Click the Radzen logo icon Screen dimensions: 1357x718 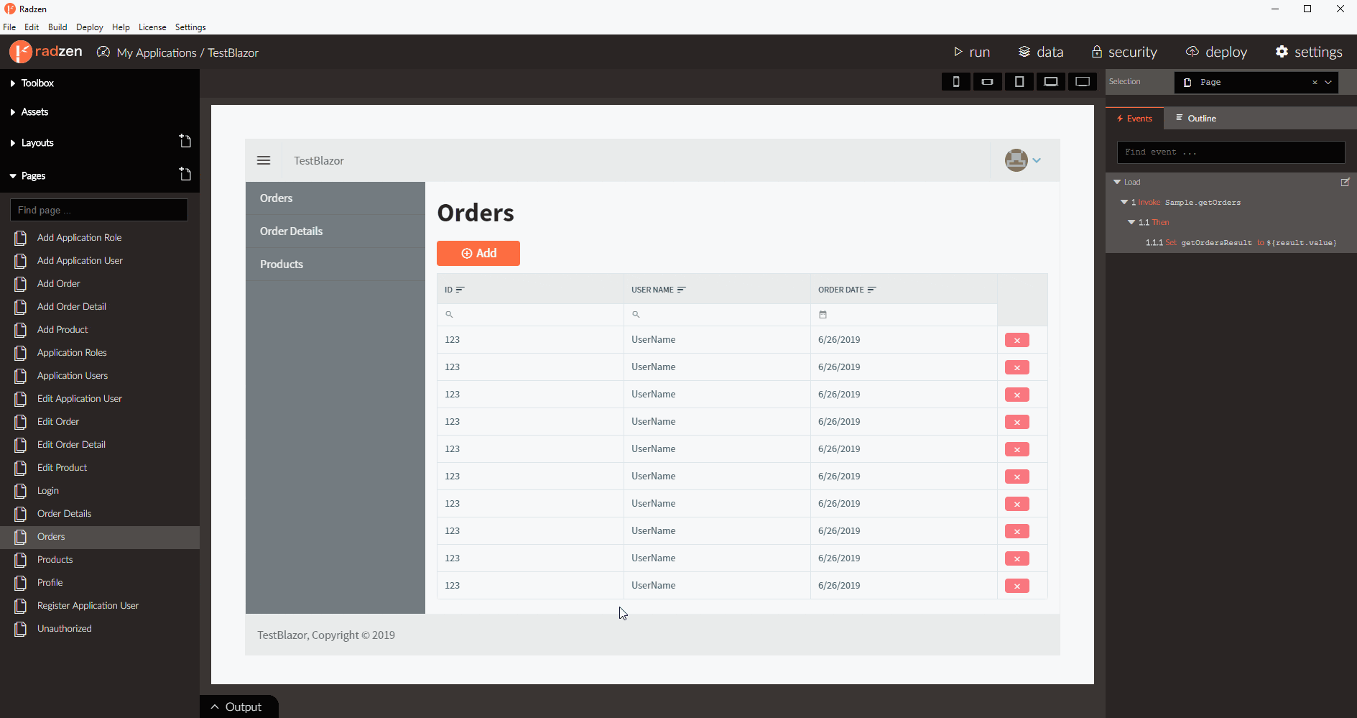click(x=20, y=52)
